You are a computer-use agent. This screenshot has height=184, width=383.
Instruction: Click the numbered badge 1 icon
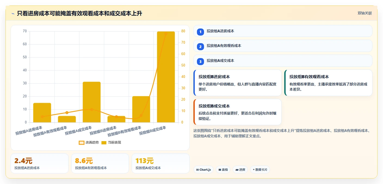click(200, 32)
